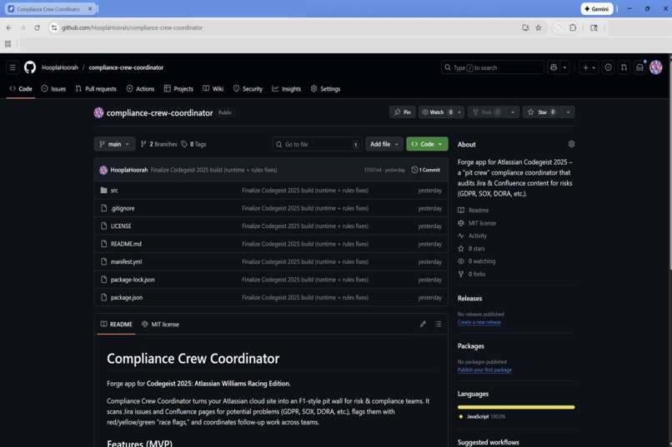Viewport: 672px width, 447px height.
Task: Open the .gitignore file
Action: coord(123,208)
